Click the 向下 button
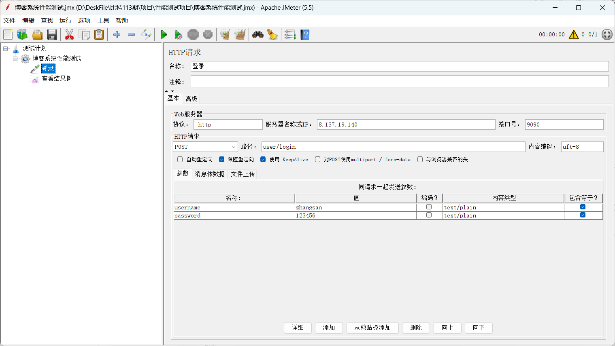The image size is (615, 346). (x=479, y=328)
